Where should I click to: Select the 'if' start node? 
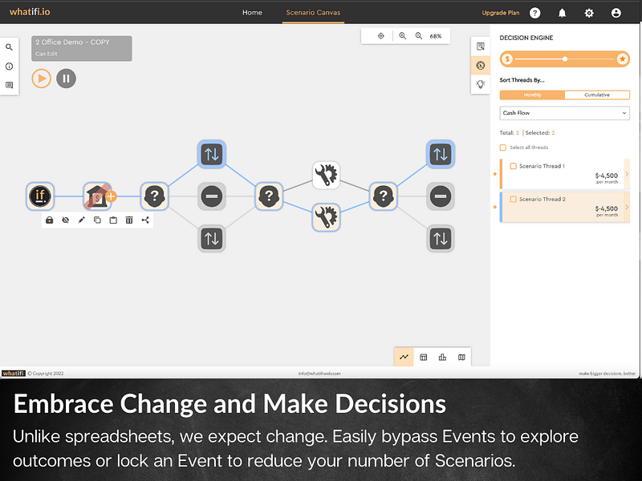(40, 196)
